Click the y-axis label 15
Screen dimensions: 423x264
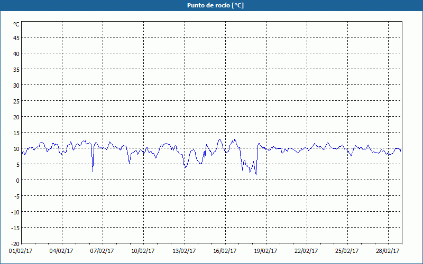point(16,133)
